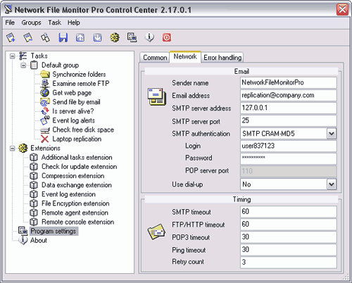
Task: Click the red X Laptop replication icon
Action: click(45, 139)
